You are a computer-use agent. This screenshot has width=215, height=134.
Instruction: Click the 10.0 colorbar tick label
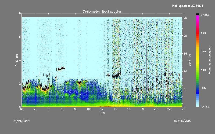(203, 70)
